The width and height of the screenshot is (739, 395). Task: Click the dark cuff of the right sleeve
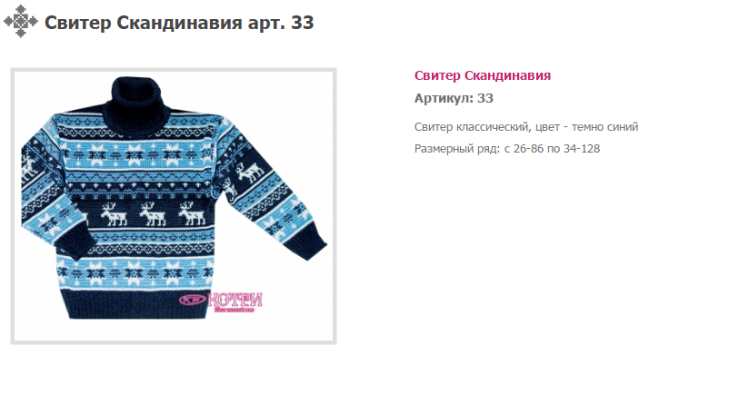(306, 245)
